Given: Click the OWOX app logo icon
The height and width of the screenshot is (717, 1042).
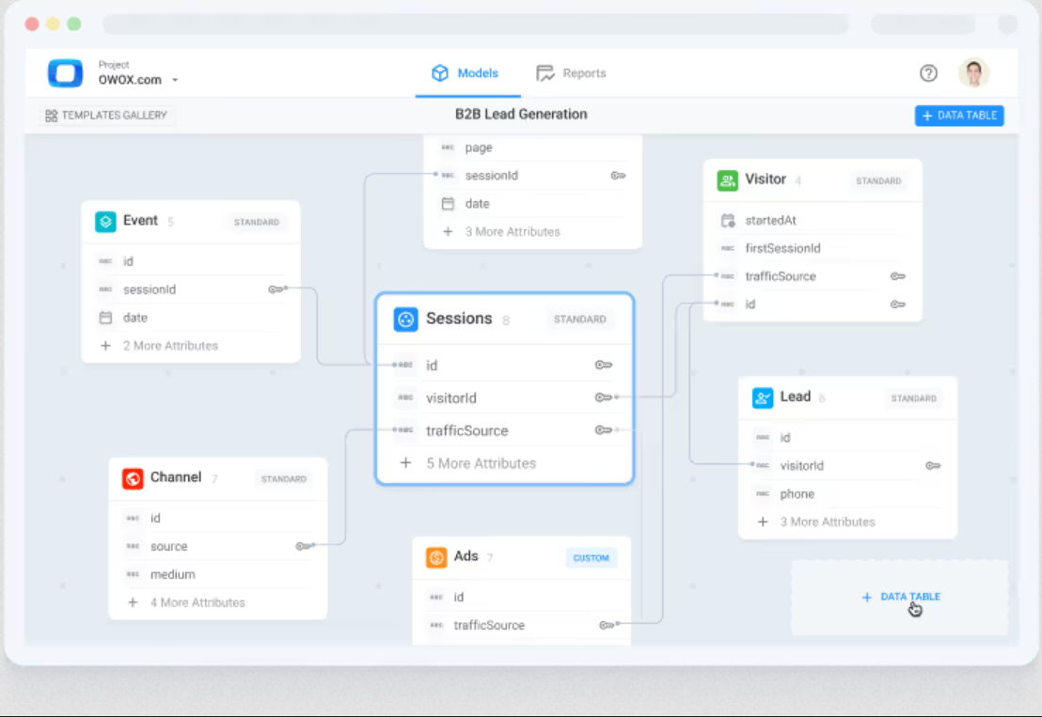Looking at the screenshot, I should tap(65, 73).
